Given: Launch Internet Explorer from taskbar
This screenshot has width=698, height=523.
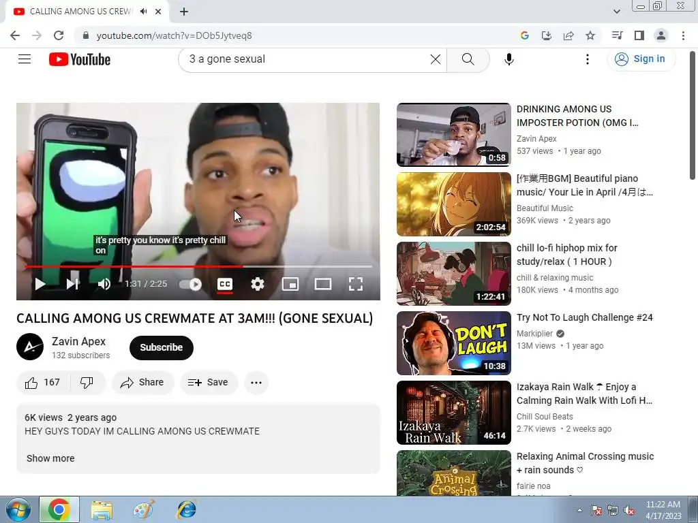Looking at the screenshot, I should coord(186,509).
